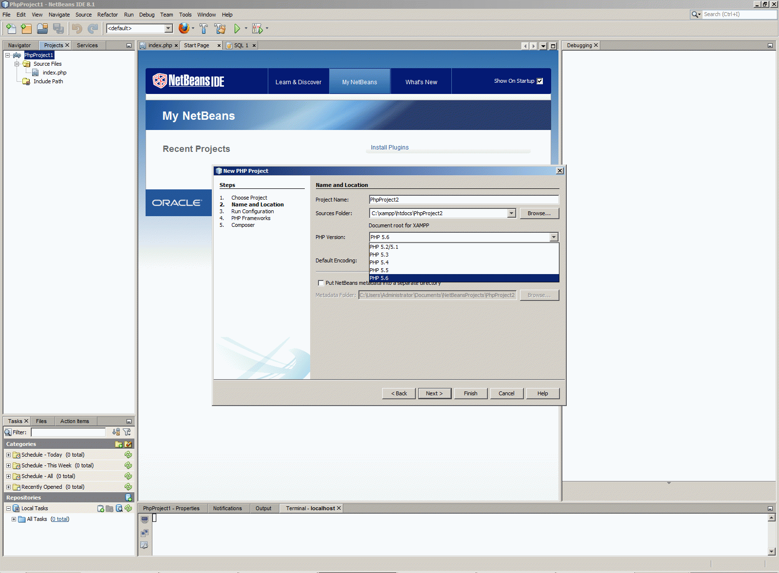Click the Next > button
This screenshot has height=573, width=779.
coord(434,393)
